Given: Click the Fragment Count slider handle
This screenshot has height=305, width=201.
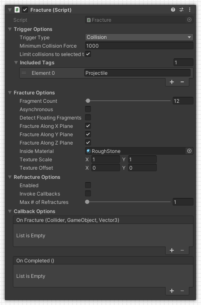Looking at the screenshot, I should tap(88, 101).
